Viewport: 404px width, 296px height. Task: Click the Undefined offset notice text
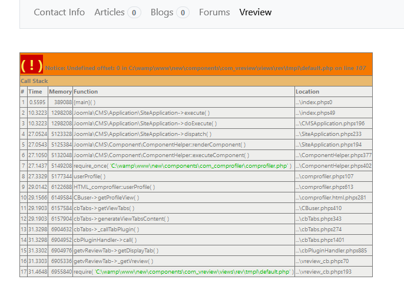coord(205,68)
